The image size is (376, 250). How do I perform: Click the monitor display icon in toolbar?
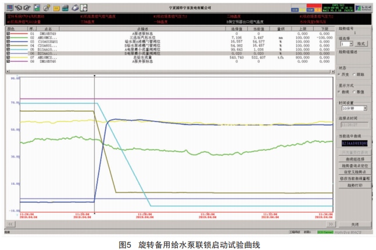click(9, 8)
